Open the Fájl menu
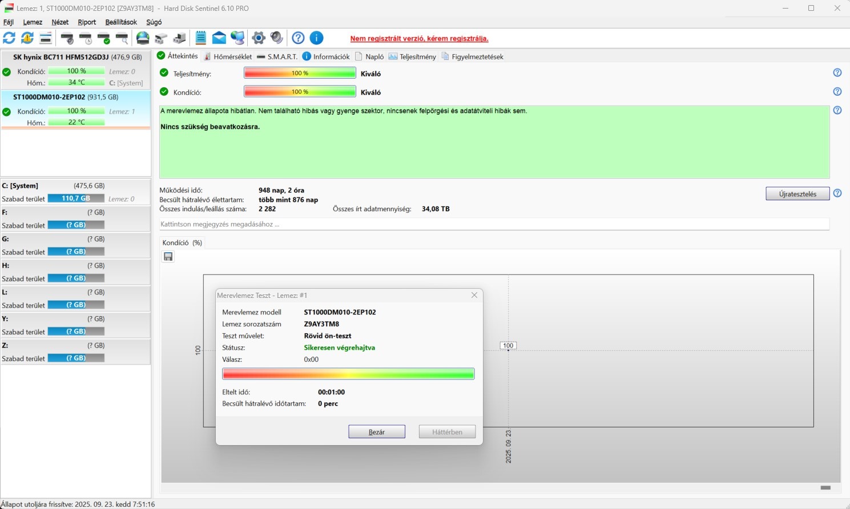The height and width of the screenshot is (509, 850). [9, 22]
